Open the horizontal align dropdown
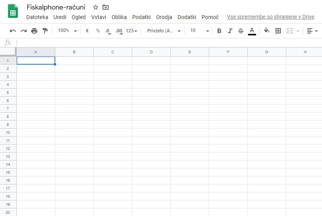 click(x=312, y=31)
